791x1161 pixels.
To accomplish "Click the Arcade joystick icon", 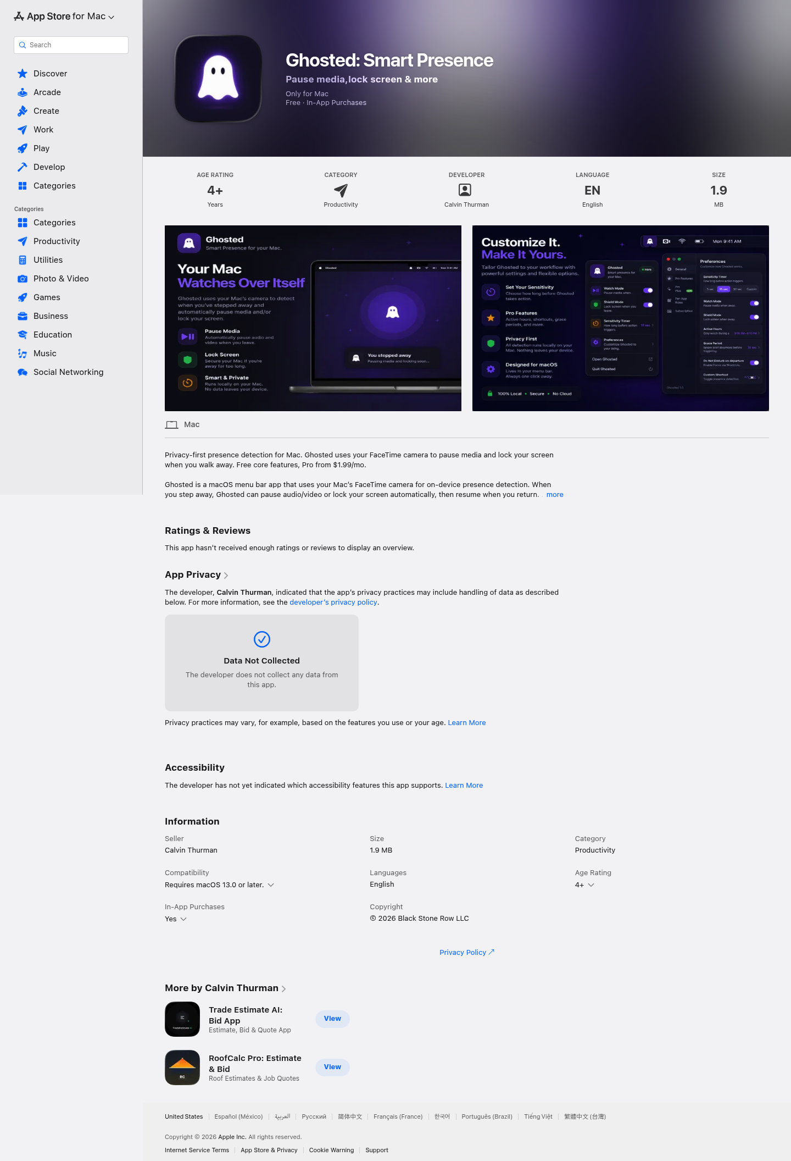I will point(23,92).
